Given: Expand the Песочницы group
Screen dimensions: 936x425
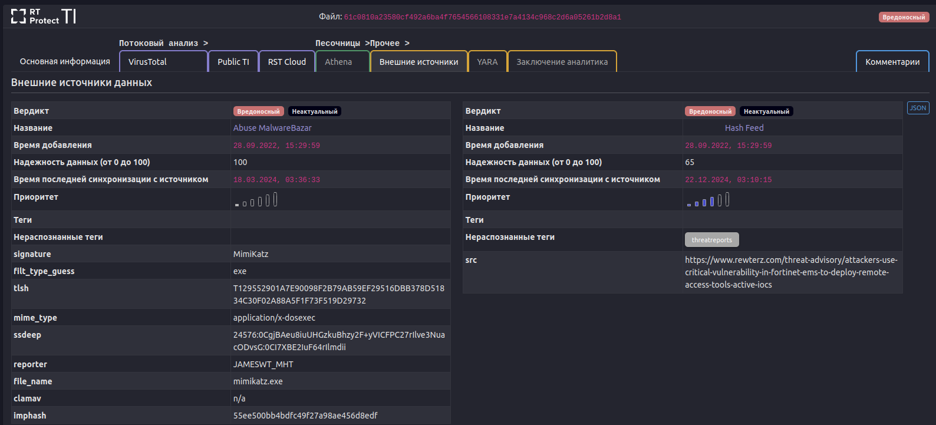Looking at the screenshot, I should pyautogui.click(x=338, y=43).
